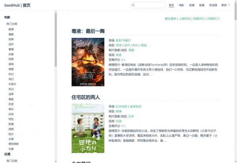Image resolution: width=237 pixels, height=163 pixels.
Task: Open the 毒液：最后一舞 title heading
Action: (88, 31)
